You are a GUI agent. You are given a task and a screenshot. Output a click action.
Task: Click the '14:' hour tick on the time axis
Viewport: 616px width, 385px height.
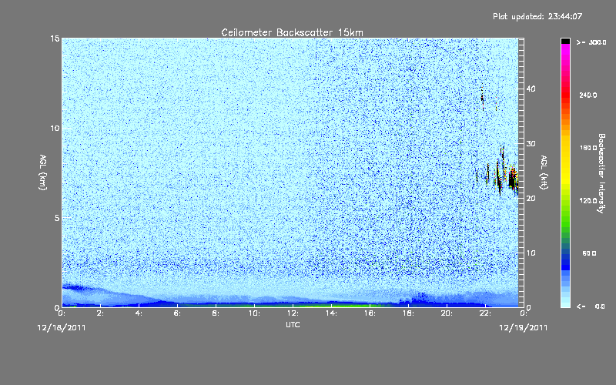pos(331,313)
